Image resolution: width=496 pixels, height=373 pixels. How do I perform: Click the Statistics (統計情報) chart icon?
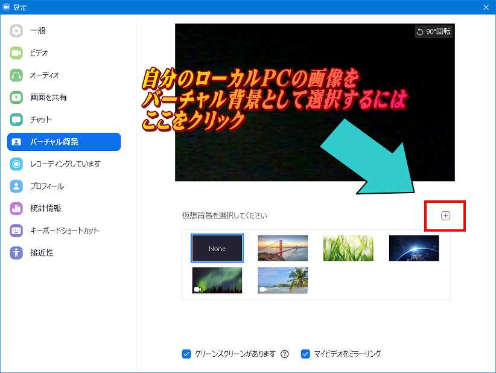tap(16, 208)
